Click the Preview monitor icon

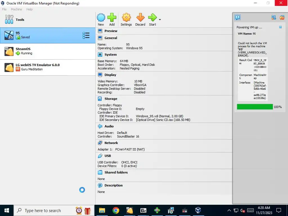pos(100,31)
